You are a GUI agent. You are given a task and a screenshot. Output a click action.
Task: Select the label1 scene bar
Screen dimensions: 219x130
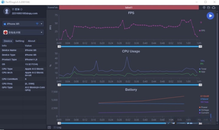coord(129,8)
